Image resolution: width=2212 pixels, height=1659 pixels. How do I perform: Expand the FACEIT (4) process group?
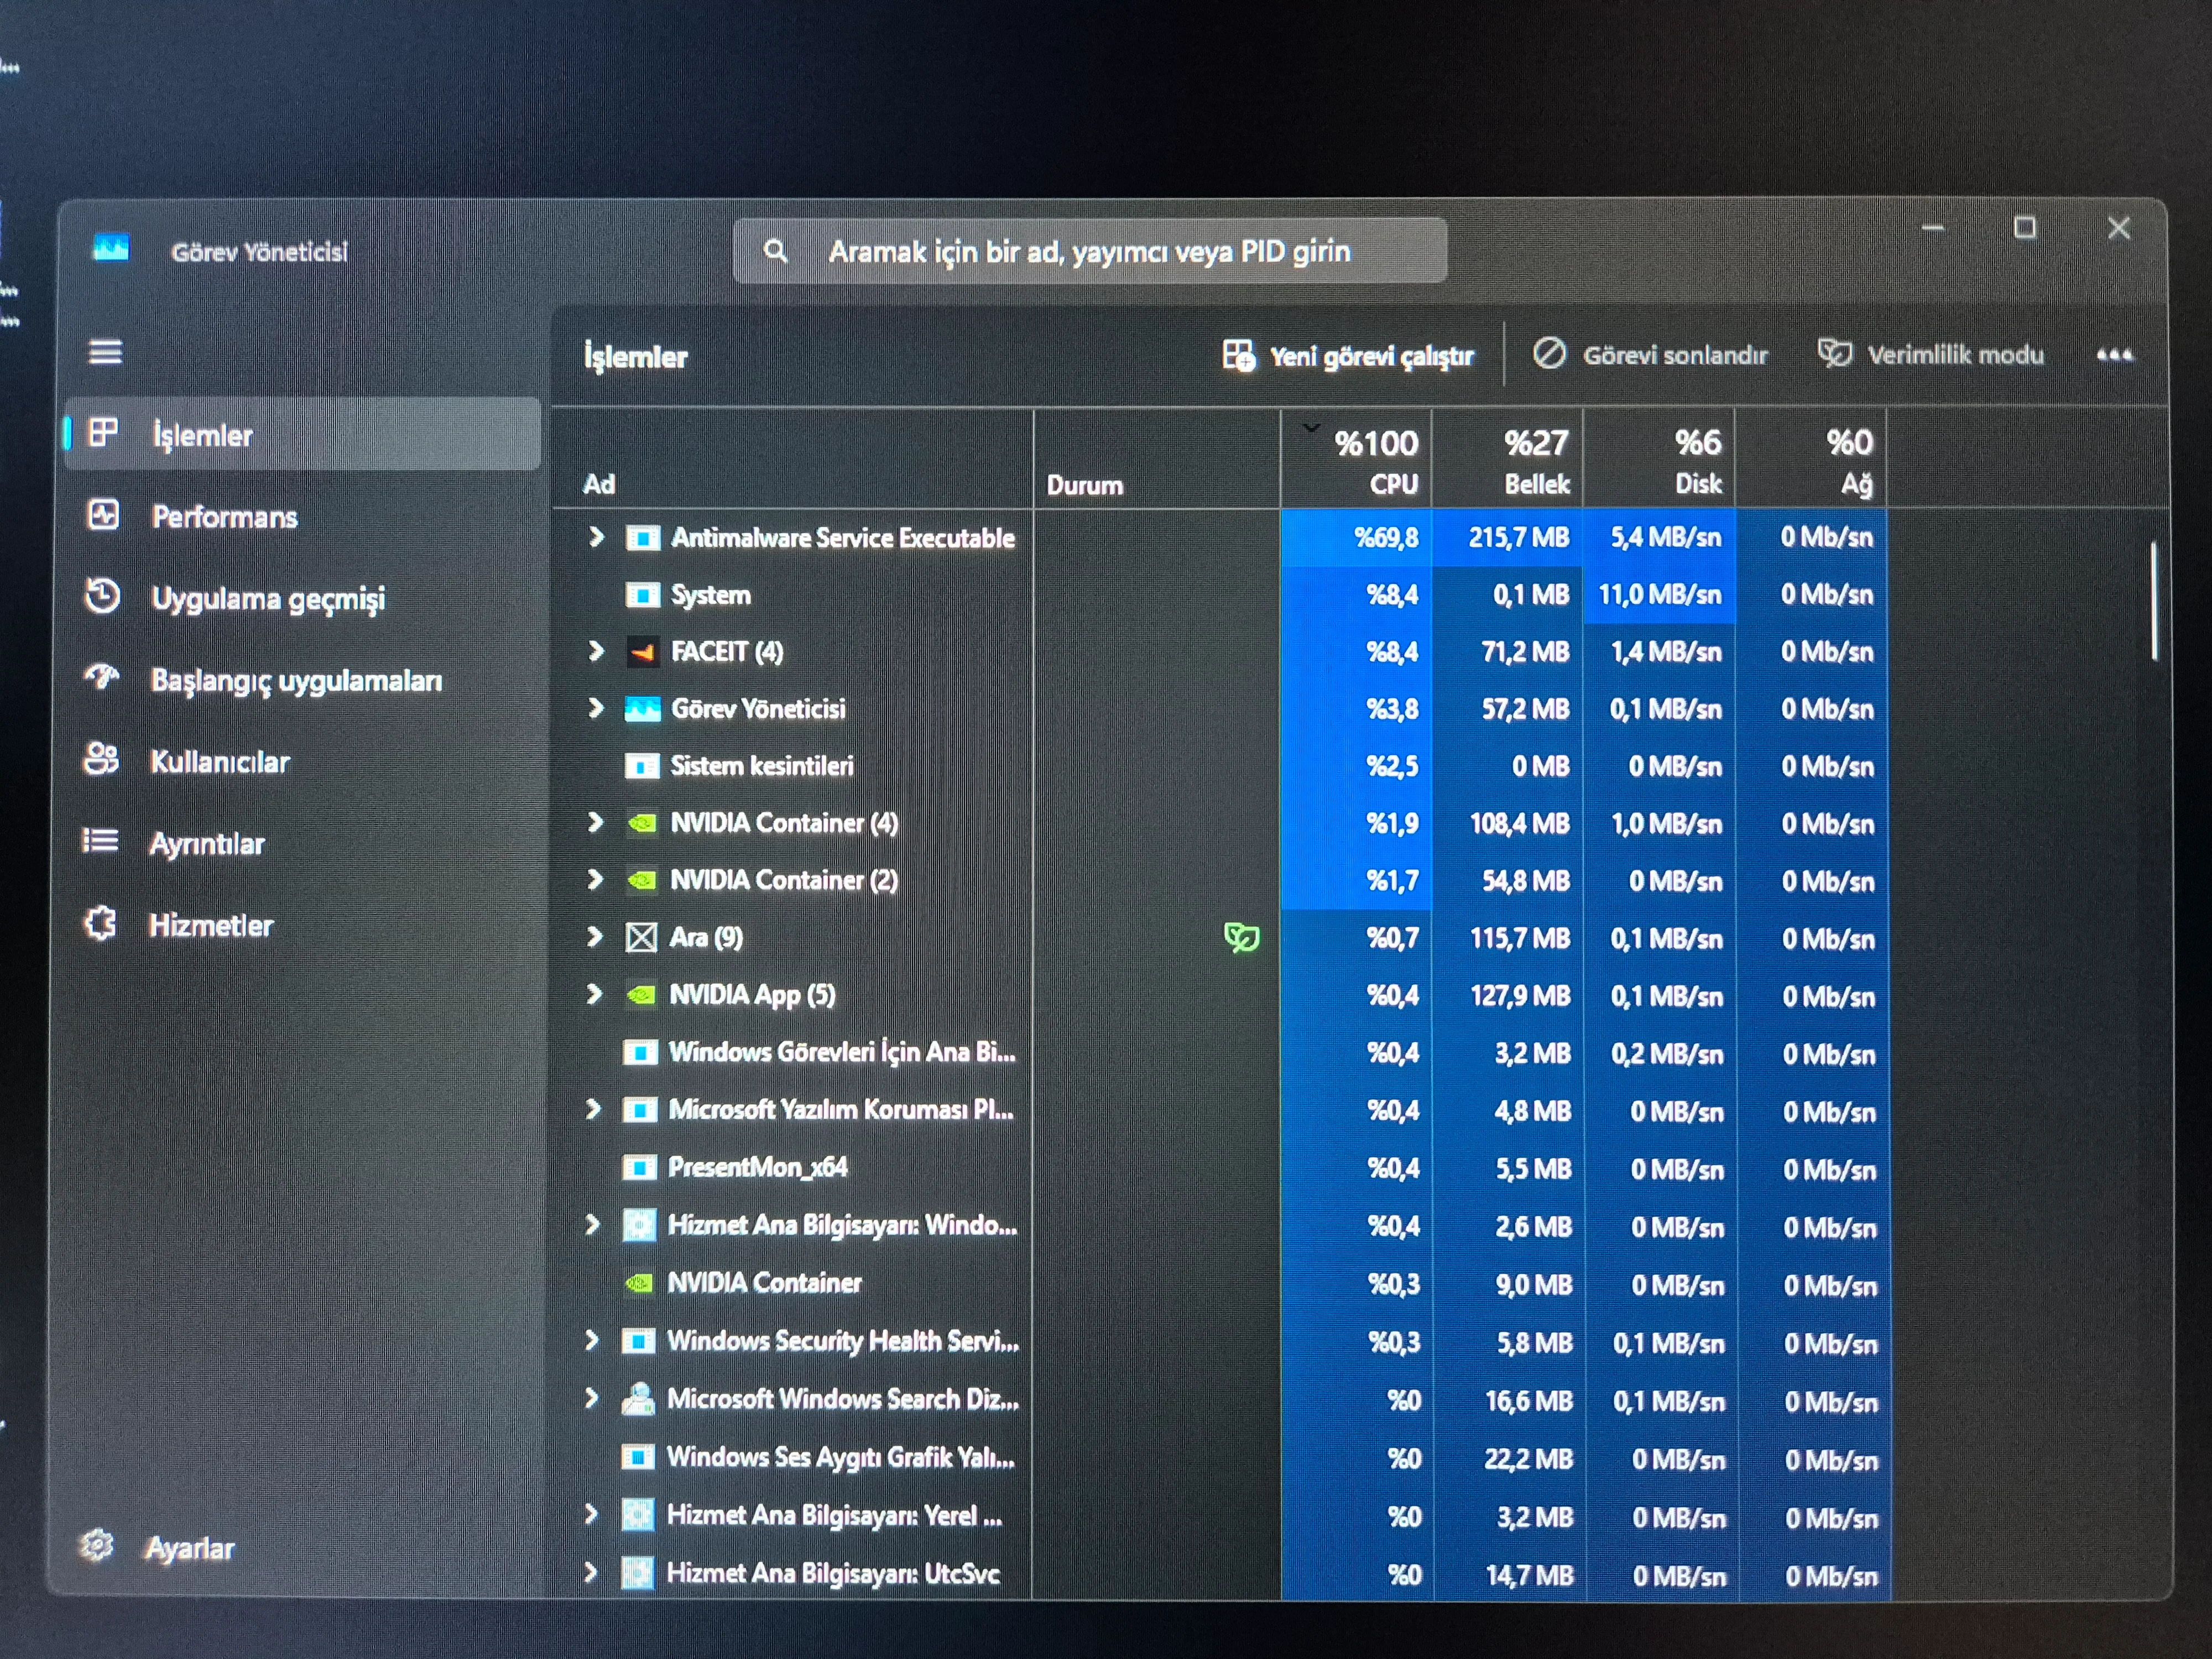(597, 651)
